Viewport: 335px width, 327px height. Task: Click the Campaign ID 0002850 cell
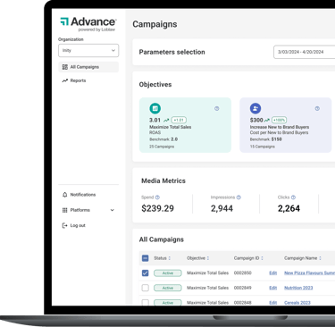tap(243, 272)
